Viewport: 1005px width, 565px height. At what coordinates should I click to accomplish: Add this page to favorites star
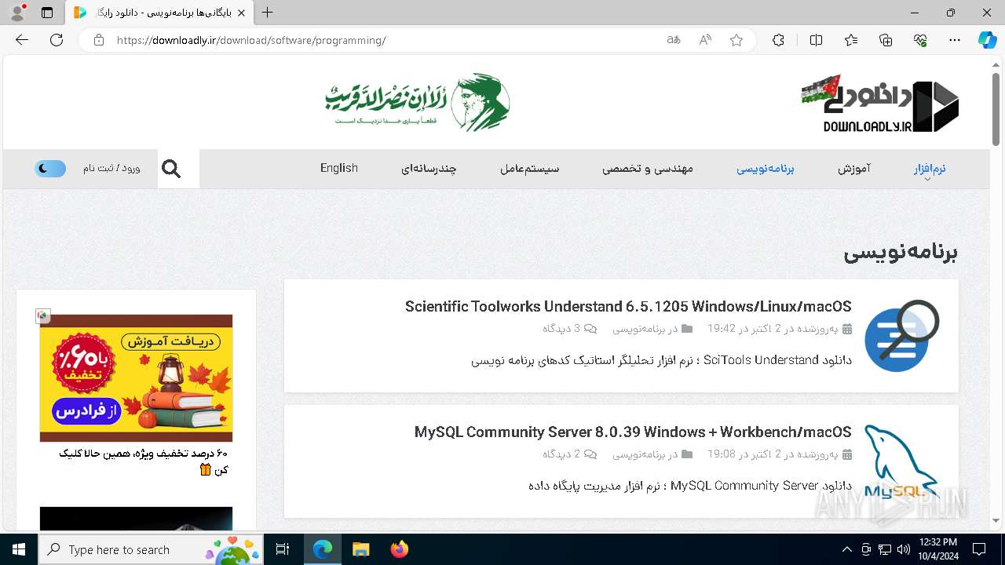(736, 40)
